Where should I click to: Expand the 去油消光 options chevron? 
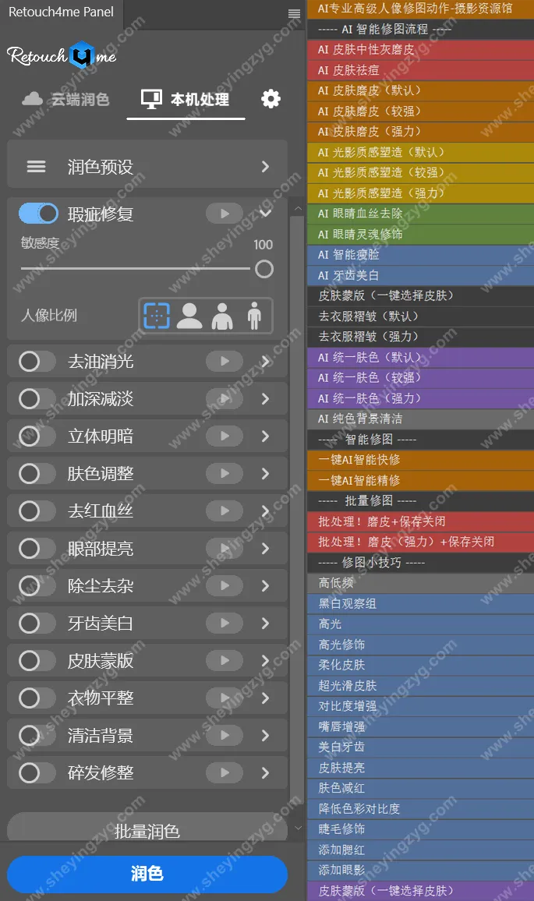pos(265,362)
